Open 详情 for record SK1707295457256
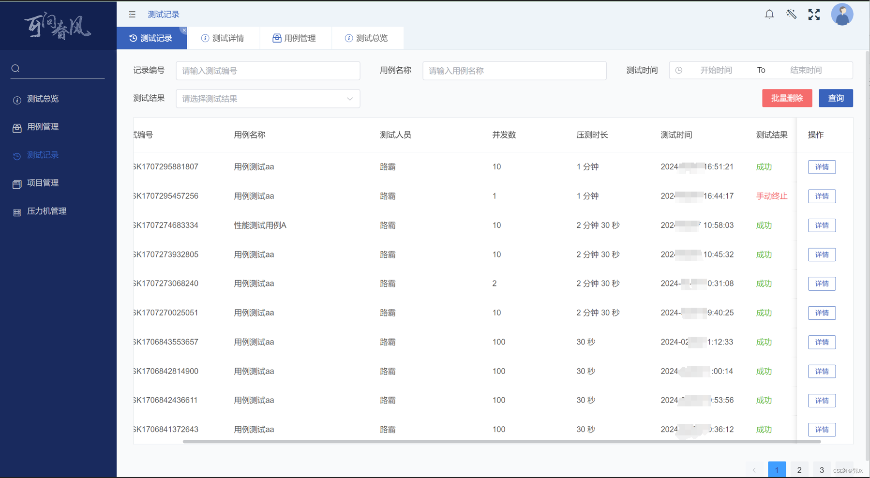The image size is (870, 478). pos(822,196)
